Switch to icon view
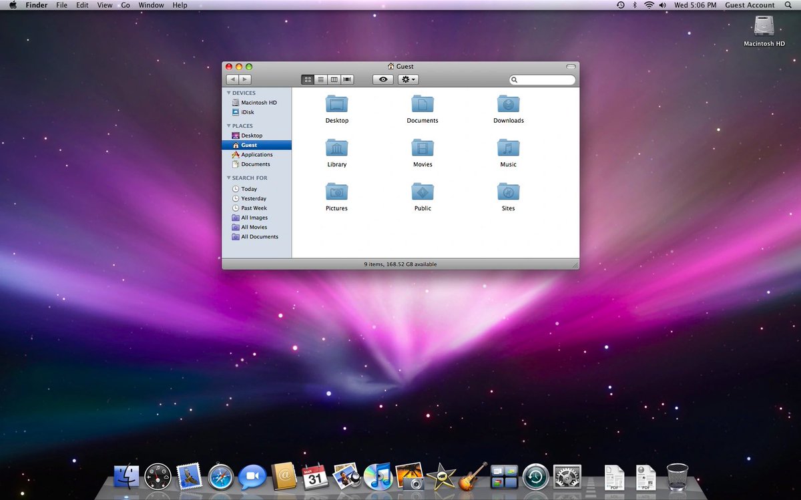Image resolution: width=801 pixels, height=500 pixels. pos(308,79)
